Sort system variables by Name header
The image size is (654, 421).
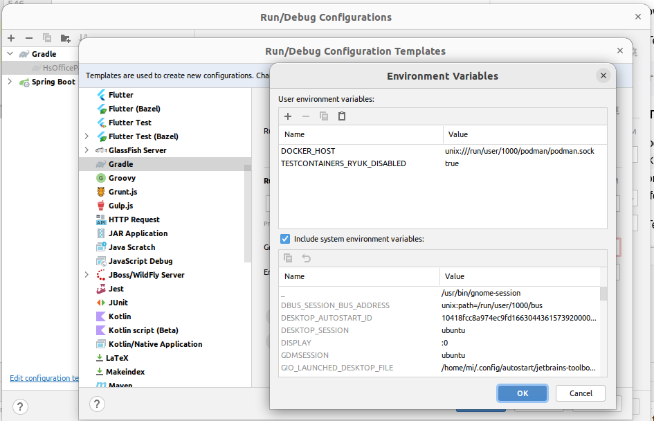tap(359, 276)
